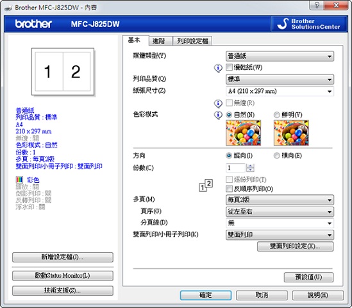The height and width of the screenshot is (308, 352).
Task: Click summary text 列印品質 : 標準
Action: tap(37, 117)
